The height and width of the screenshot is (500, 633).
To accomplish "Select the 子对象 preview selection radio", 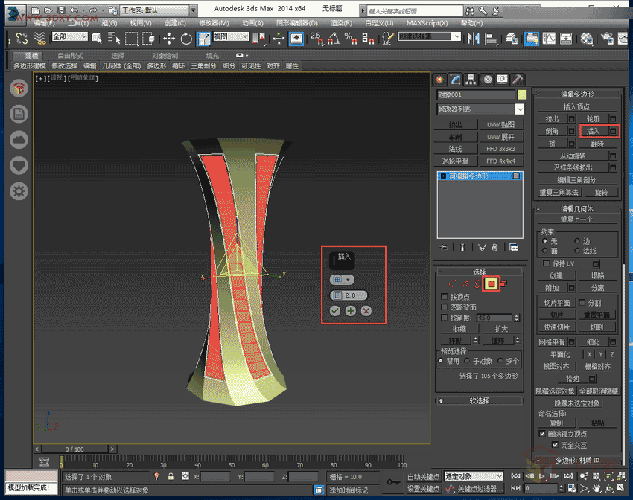I will click(x=468, y=361).
